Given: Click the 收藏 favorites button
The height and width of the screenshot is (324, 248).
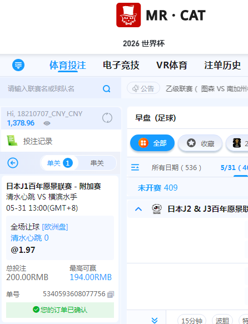Looking at the screenshot, I should pos(200,143).
